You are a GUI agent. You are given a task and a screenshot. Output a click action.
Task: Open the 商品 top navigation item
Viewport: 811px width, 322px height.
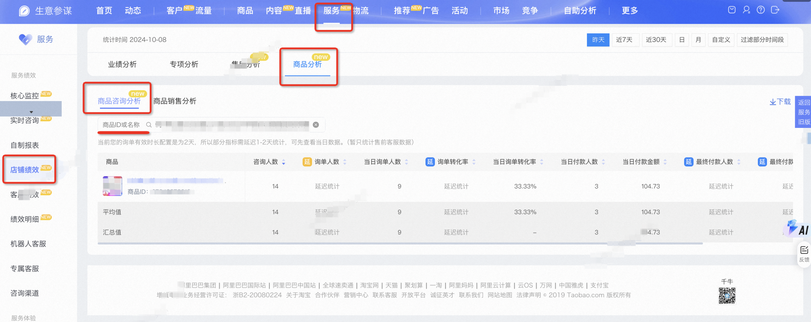click(245, 11)
